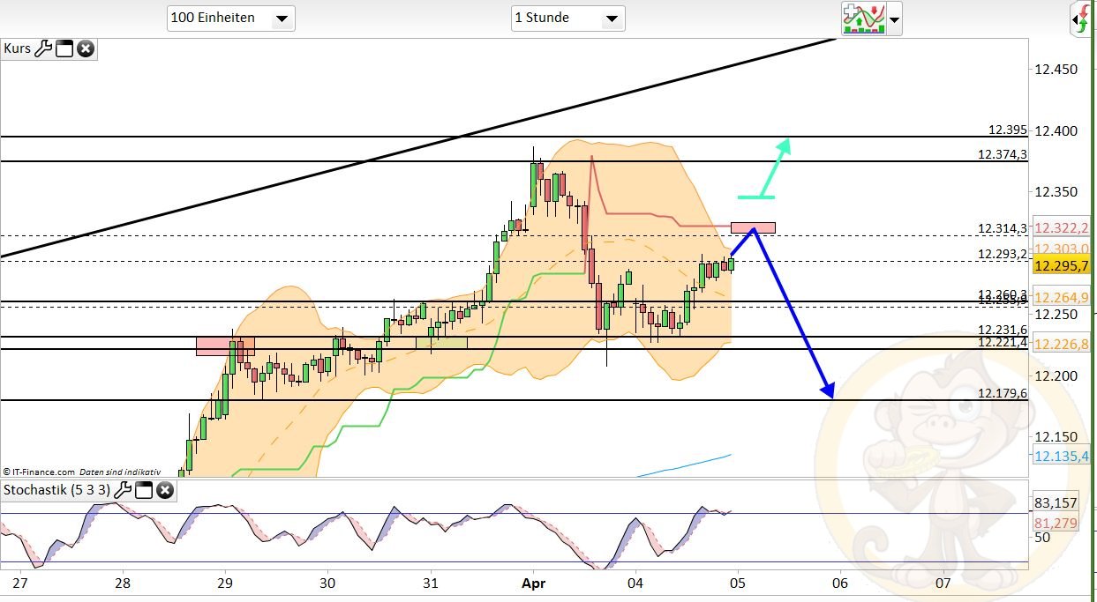This screenshot has width=1097, height=602.
Task: Click the red-green arrows icon on right edge
Action: [1083, 18]
